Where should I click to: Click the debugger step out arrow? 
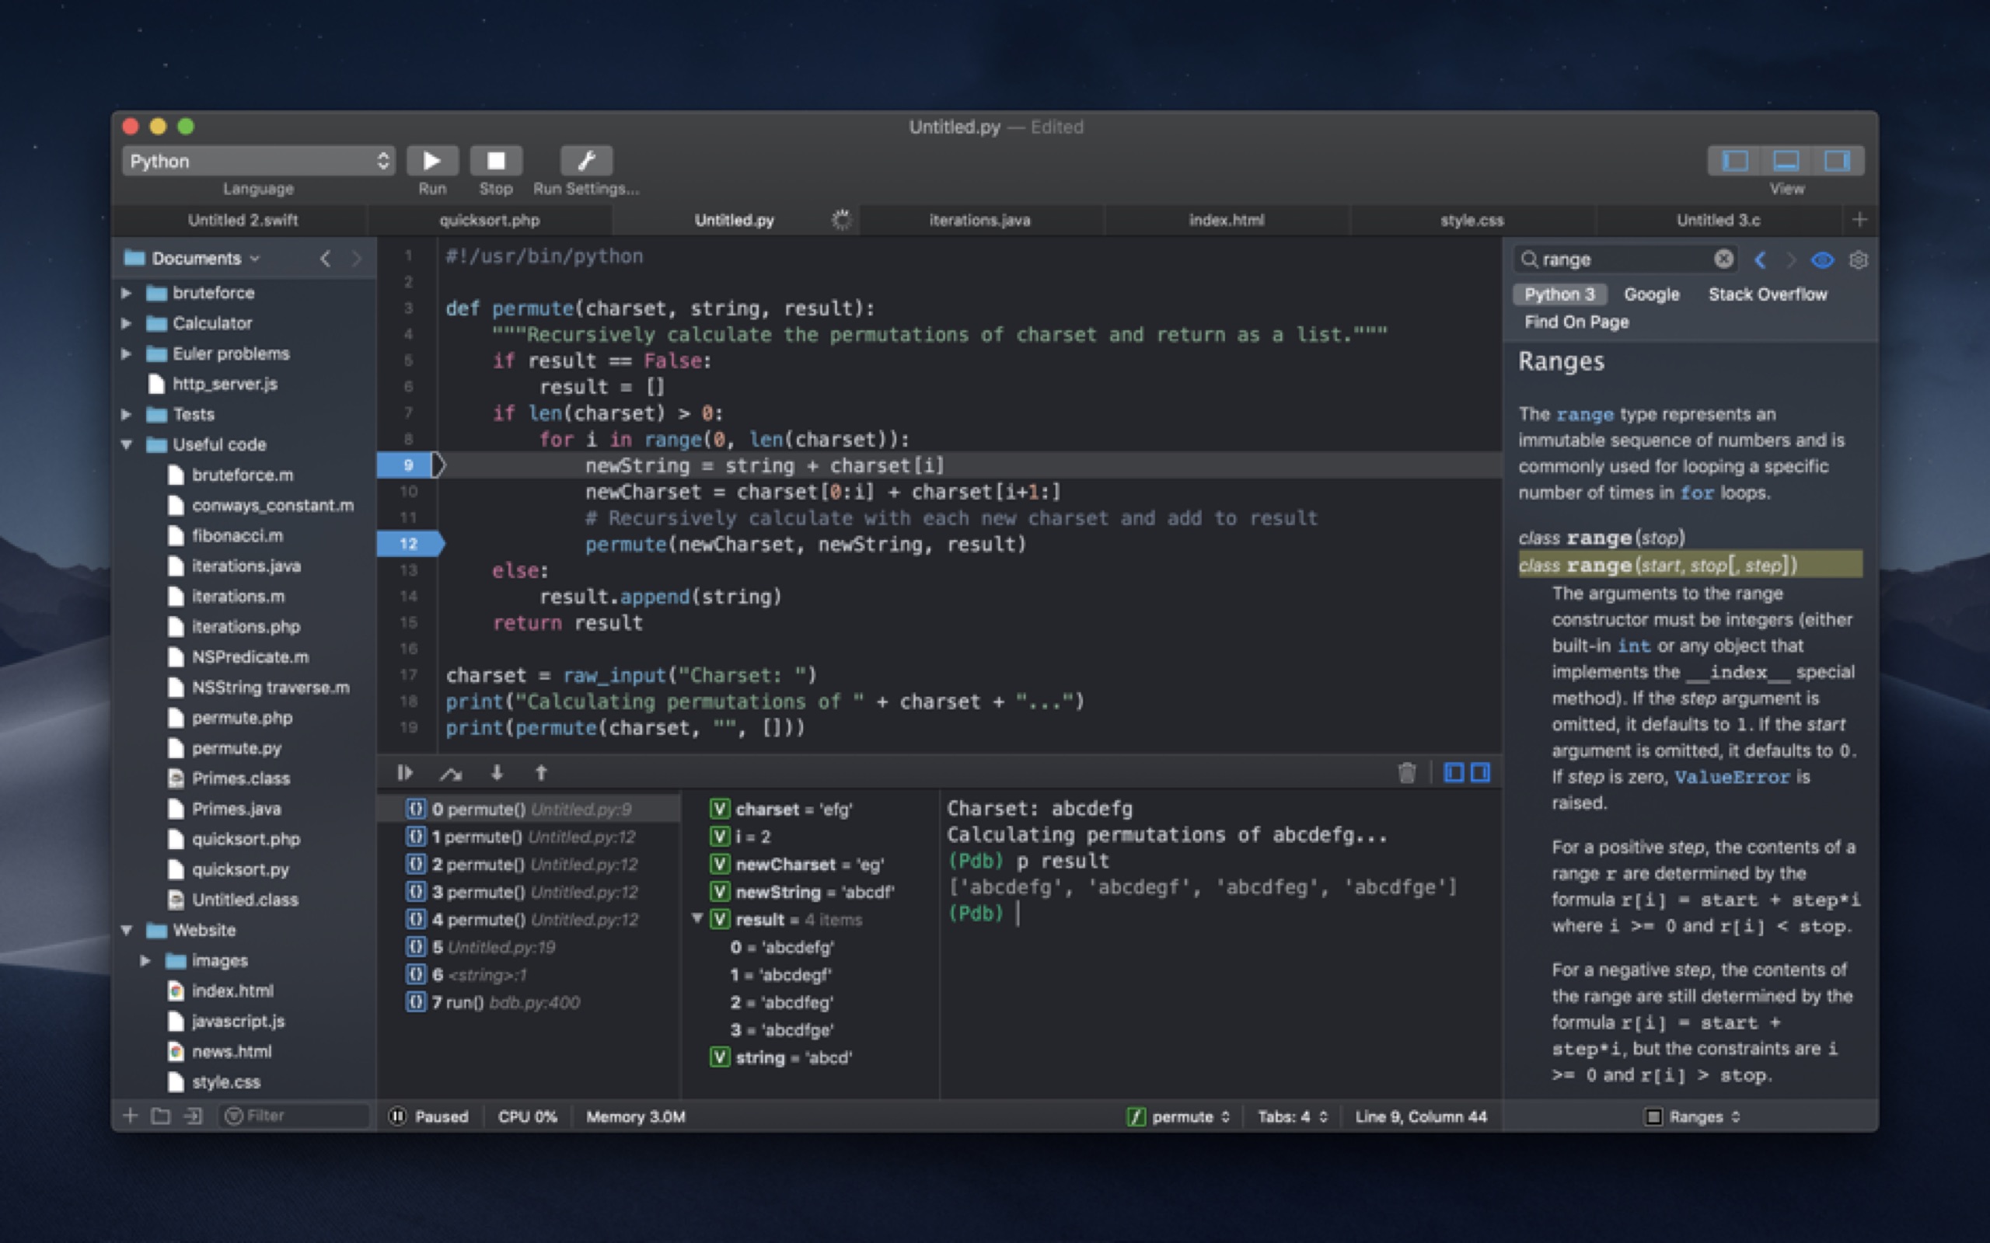coord(541,773)
